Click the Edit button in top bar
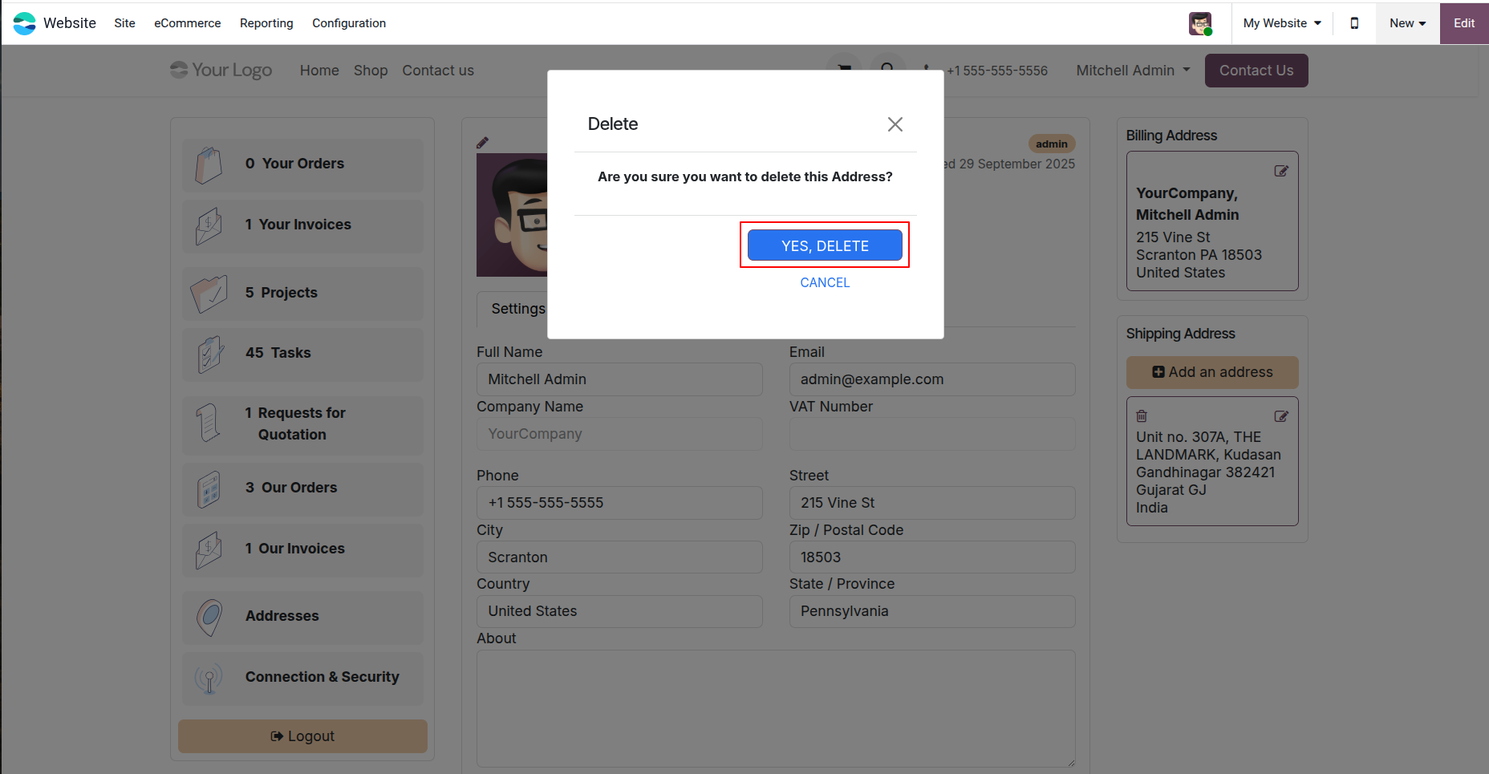This screenshot has height=774, width=1489. point(1464,23)
